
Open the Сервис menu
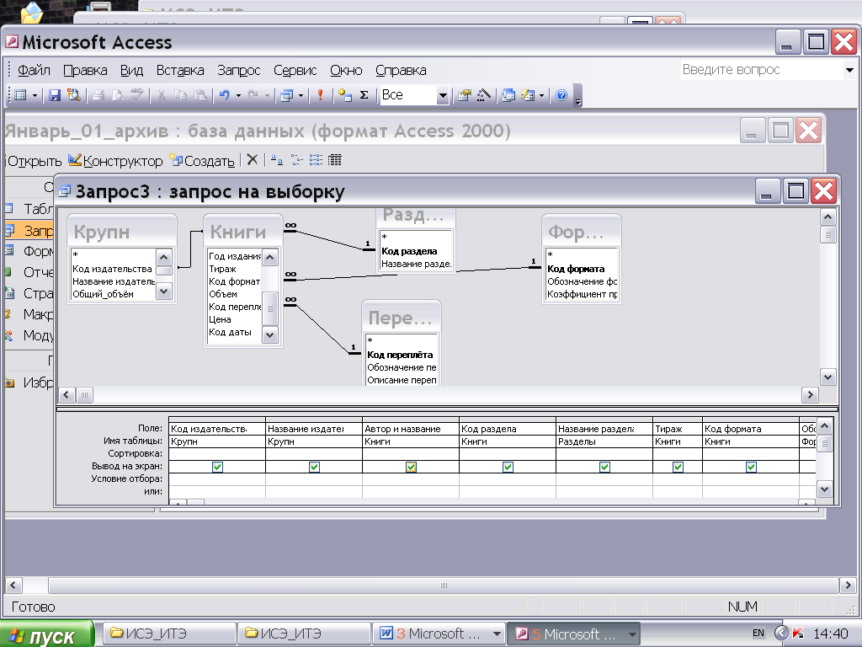click(x=295, y=71)
